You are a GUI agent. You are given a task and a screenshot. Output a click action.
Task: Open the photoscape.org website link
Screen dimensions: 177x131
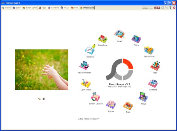point(119,87)
